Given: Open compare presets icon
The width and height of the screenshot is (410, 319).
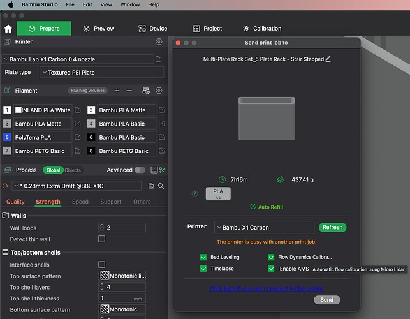Looking at the screenshot, I should point(162,170).
